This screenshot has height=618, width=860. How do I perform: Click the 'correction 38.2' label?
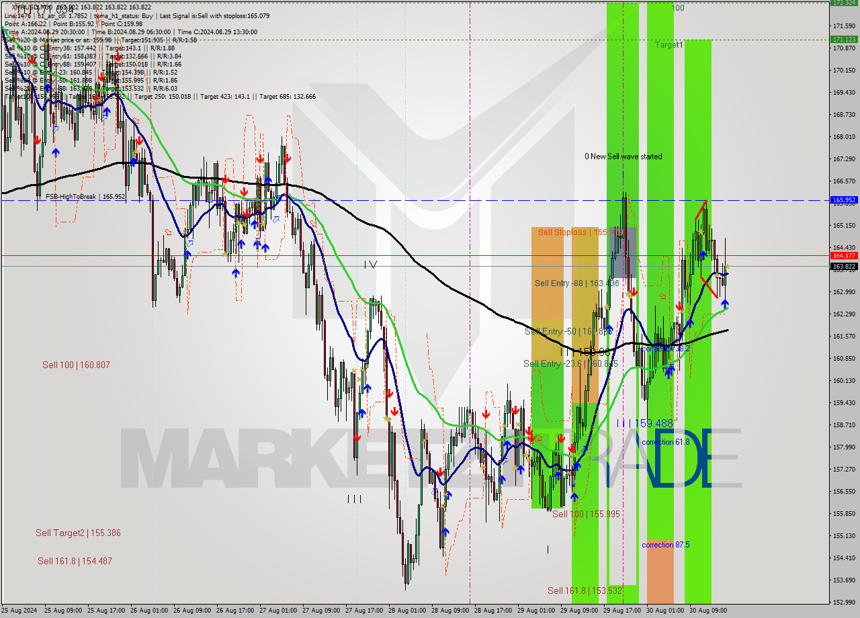click(x=665, y=349)
